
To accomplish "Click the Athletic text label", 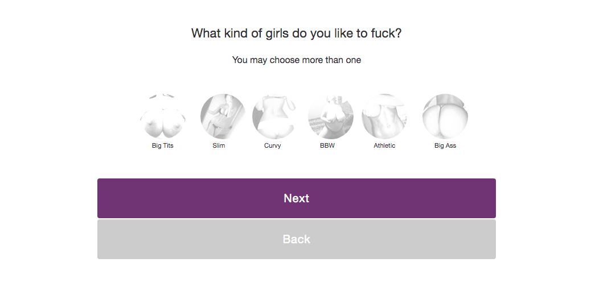I will point(384,145).
